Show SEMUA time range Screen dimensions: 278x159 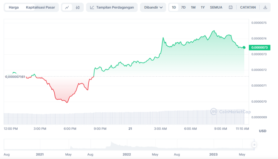216,7
